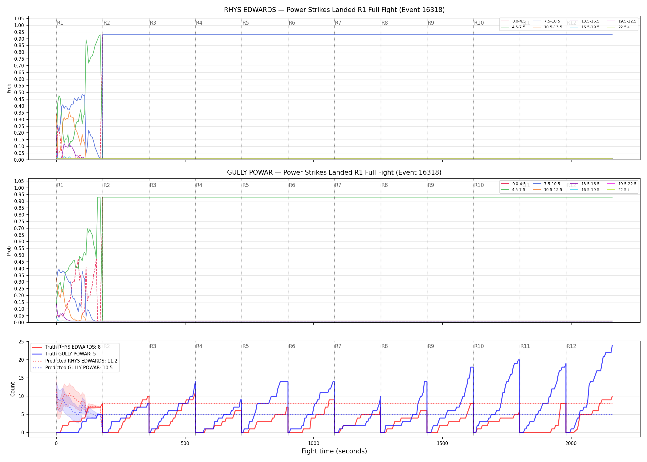
Task: Click the 7.5-10.5 legend entry in top chart
Action: [x=547, y=21]
